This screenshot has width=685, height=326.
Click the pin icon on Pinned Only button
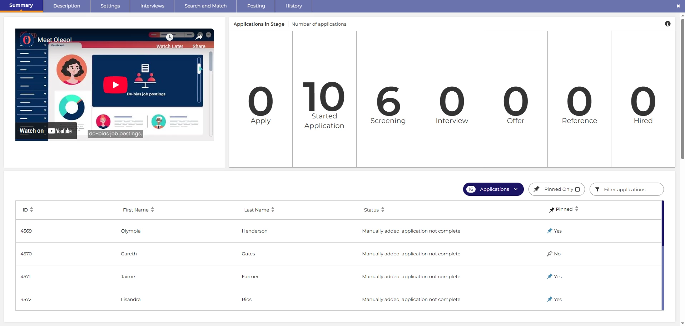point(536,189)
